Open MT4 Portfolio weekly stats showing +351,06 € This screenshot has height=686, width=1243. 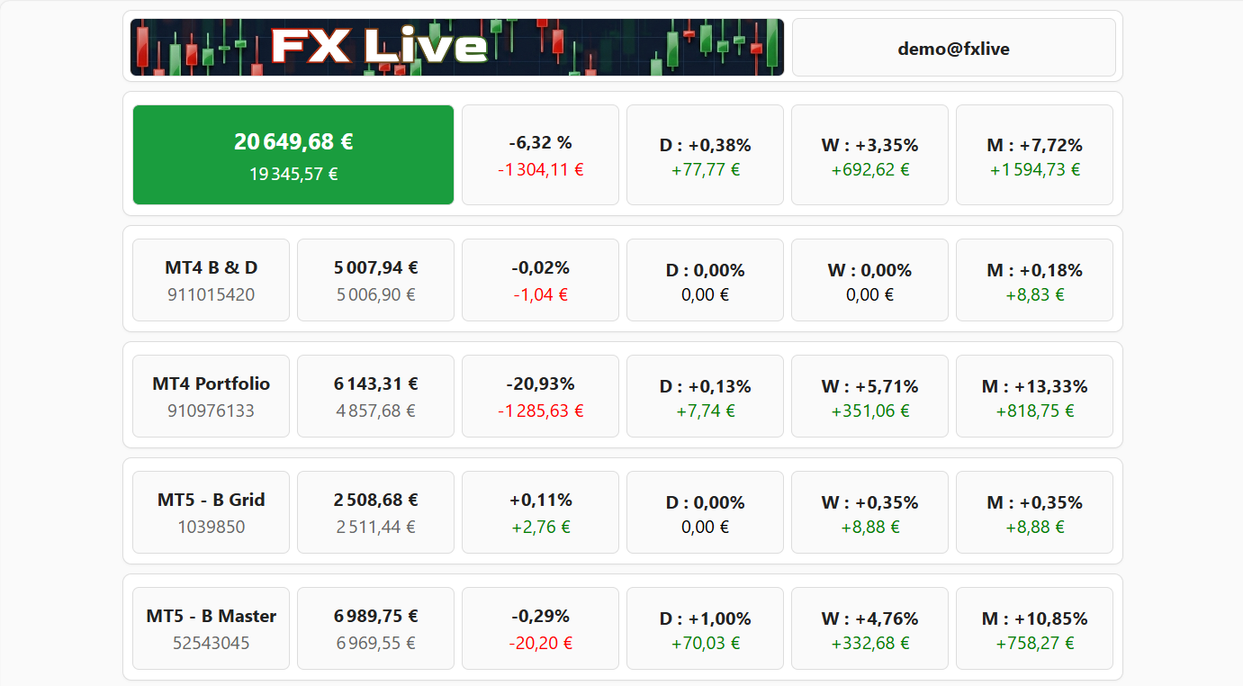pos(869,395)
